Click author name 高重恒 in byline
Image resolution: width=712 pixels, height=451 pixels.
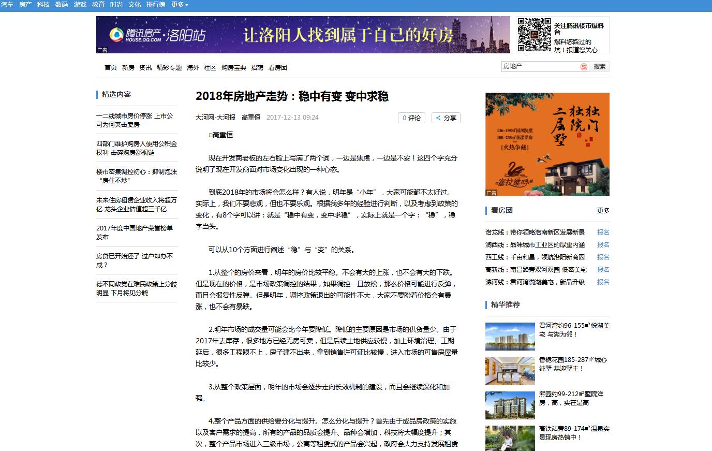(251, 118)
